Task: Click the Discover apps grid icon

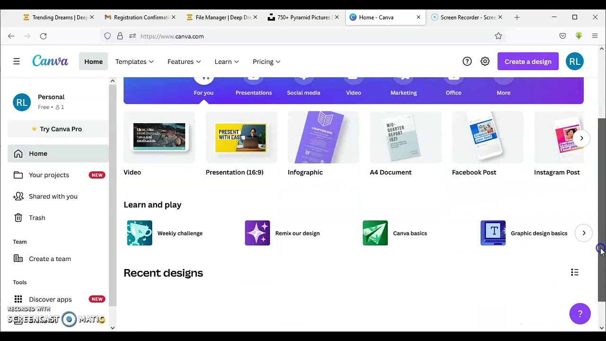Action: (x=18, y=299)
